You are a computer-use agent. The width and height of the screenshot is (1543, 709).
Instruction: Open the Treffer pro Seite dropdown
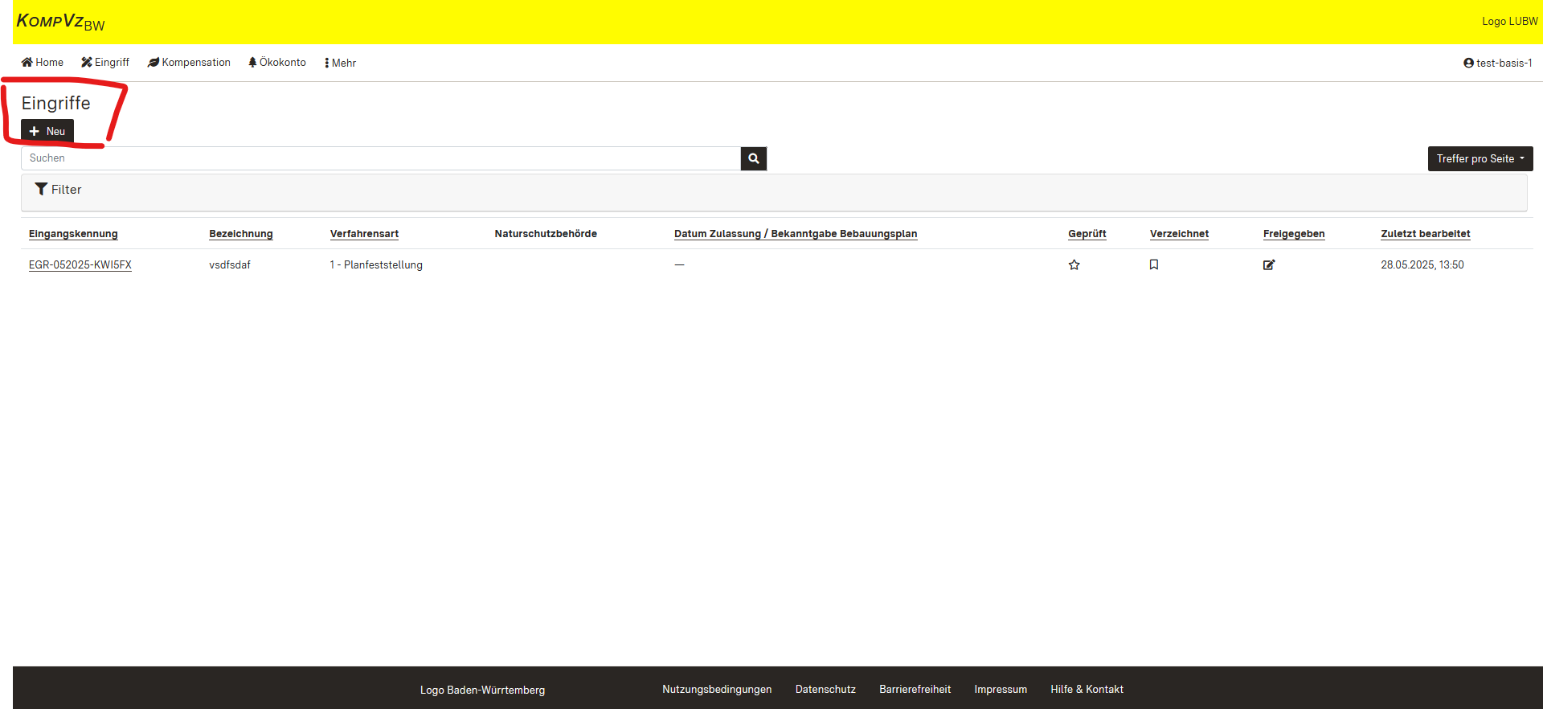point(1480,158)
